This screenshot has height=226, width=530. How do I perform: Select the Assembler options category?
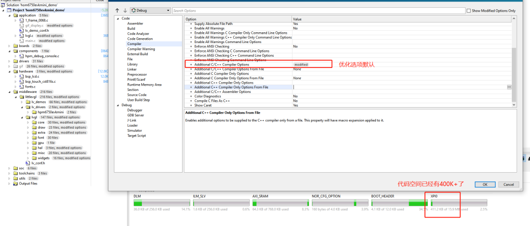point(135,23)
